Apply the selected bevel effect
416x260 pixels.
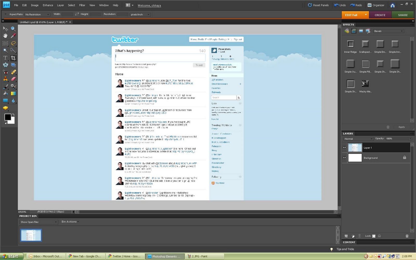[401, 127]
